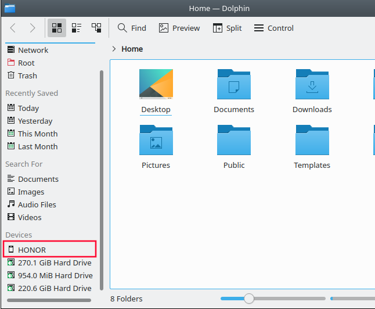Click the zoom slider handle in status bar

[x=249, y=299]
